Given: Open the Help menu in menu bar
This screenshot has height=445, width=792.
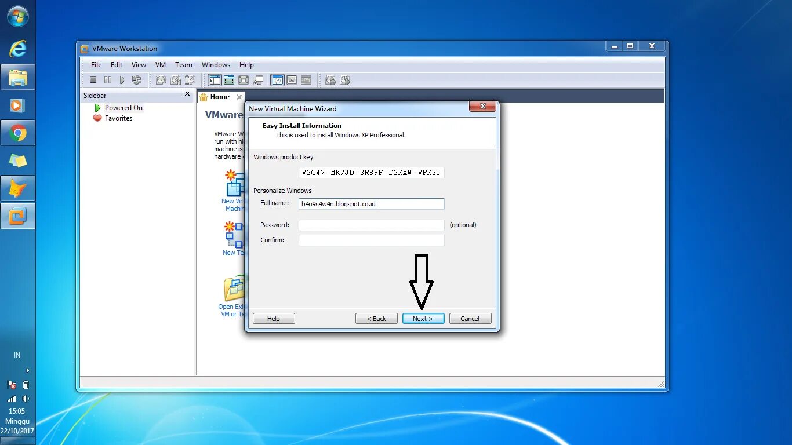Looking at the screenshot, I should pos(246,65).
